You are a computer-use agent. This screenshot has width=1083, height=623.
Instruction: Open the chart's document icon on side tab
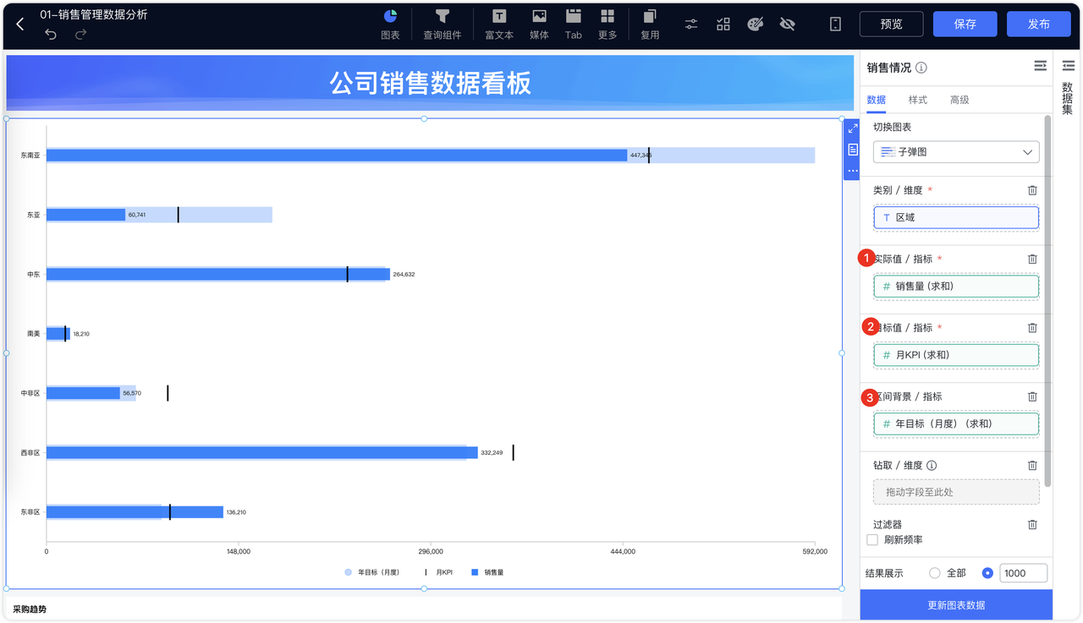coord(853,150)
